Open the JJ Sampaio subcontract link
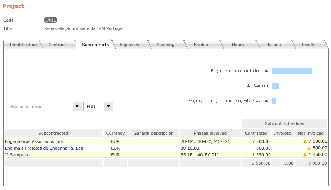 click(16, 155)
